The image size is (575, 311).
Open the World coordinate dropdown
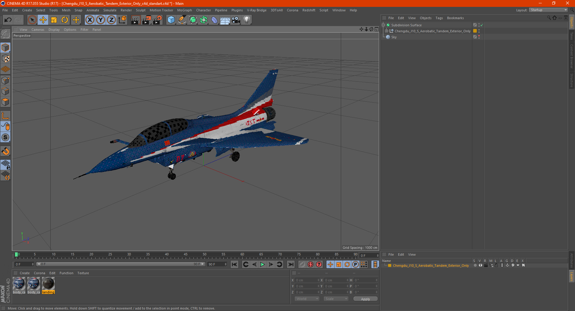(307, 299)
